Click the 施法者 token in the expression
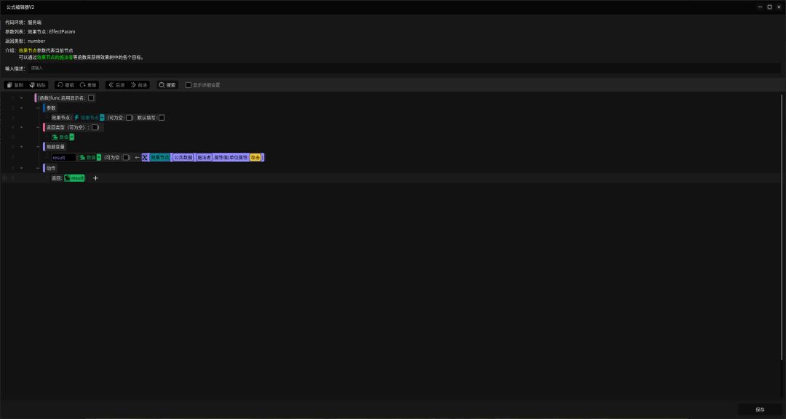This screenshot has height=419, width=786. pyautogui.click(x=204, y=157)
